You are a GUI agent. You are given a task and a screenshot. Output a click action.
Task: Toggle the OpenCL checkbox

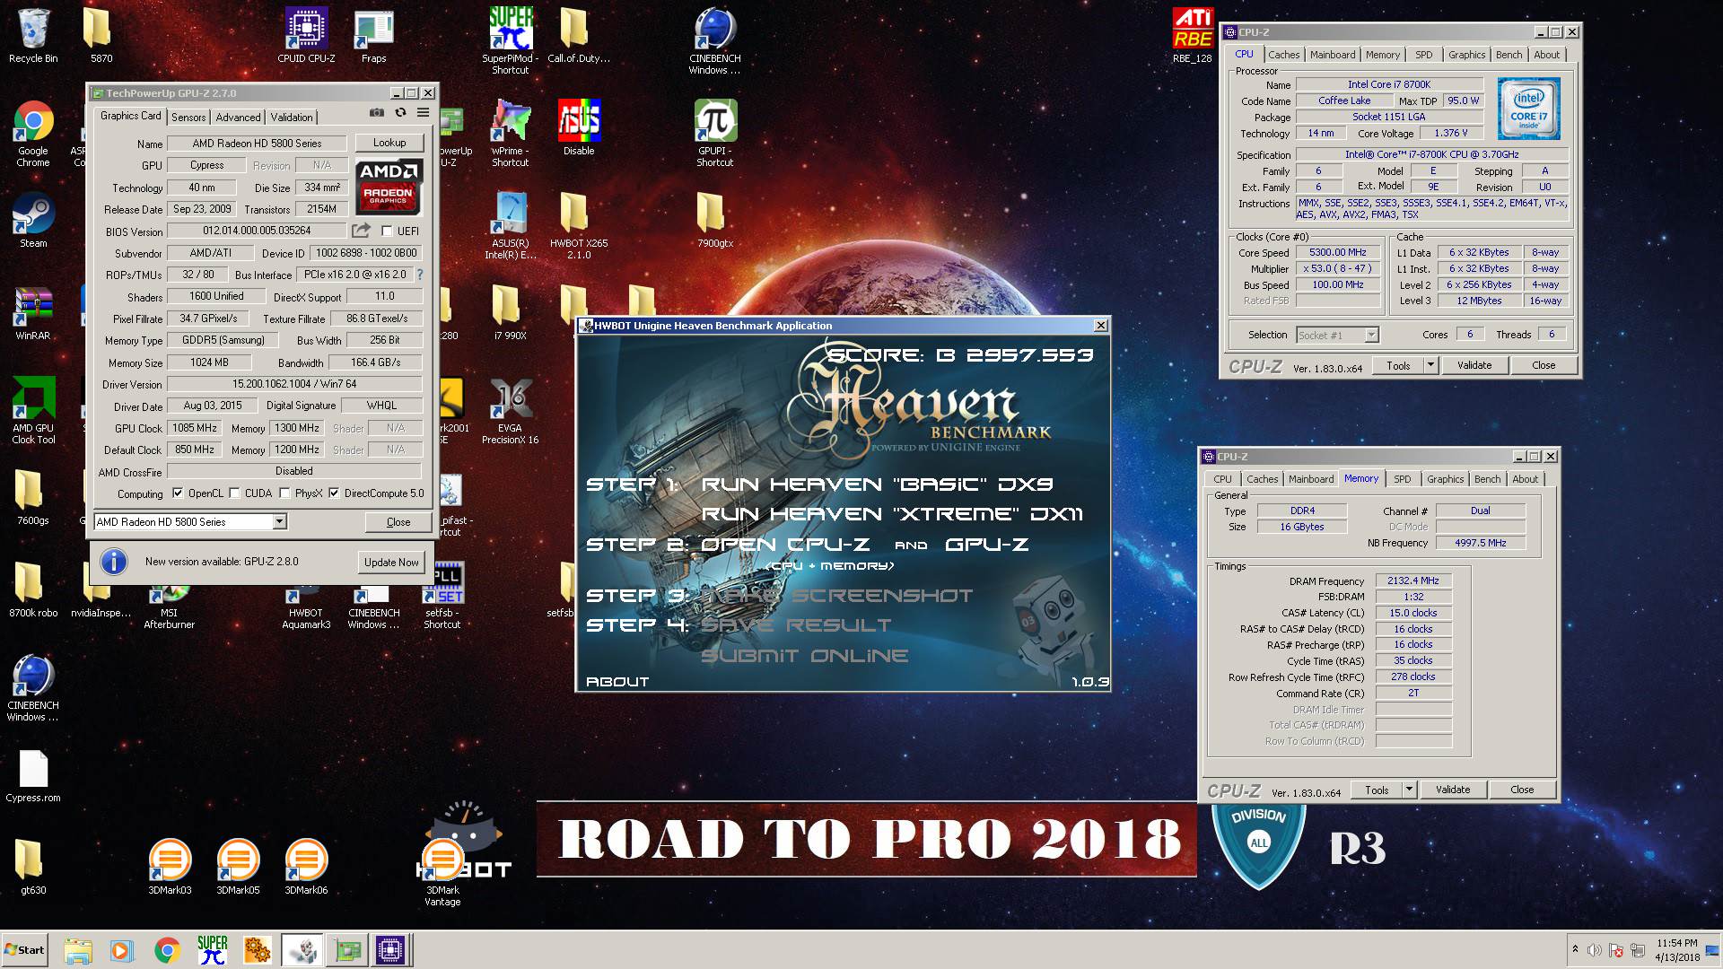178,493
